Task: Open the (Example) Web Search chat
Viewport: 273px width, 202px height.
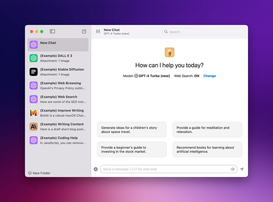Action: coord(58,99)
